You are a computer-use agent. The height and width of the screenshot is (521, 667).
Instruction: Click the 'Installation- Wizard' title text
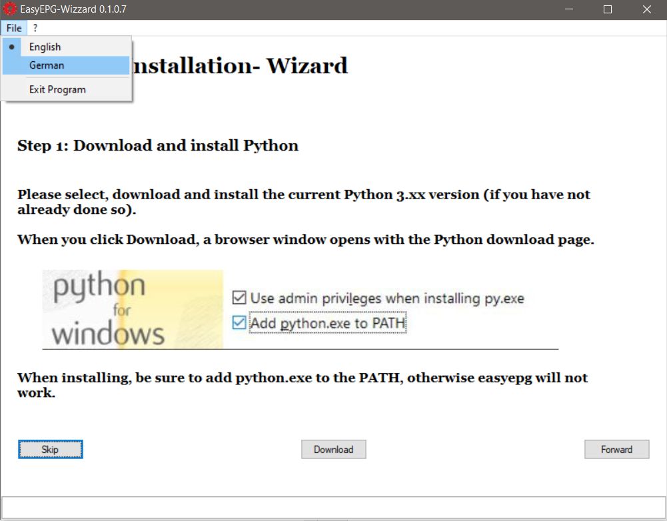pyautogui.click(x=241, y=66)
